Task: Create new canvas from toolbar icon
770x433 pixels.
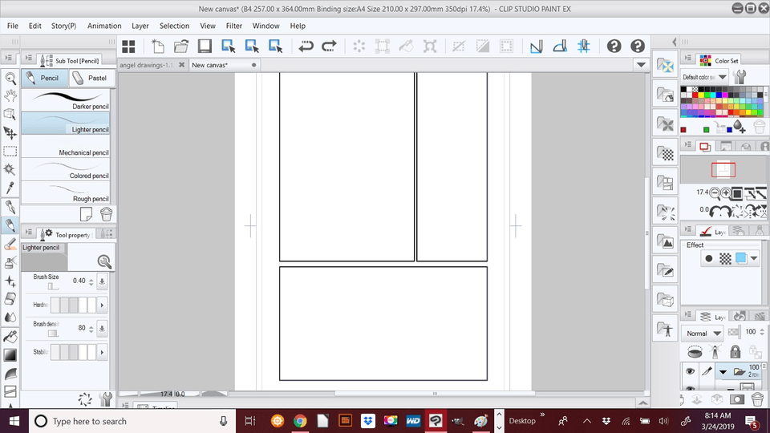Action: click(x=158, y=47)
